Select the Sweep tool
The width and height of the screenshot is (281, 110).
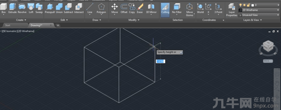coord(39,8)
